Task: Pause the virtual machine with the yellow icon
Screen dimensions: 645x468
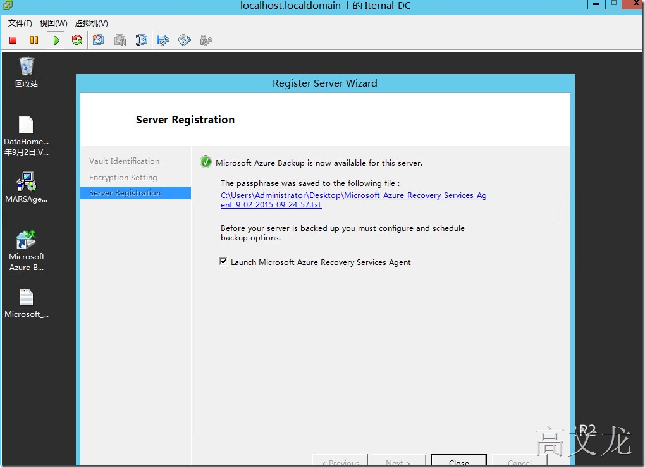Action: [x=34, y=40]
